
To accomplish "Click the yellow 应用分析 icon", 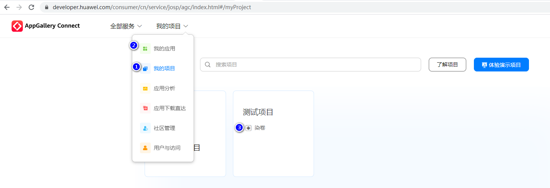I will pyautogui.click(x=145, y=88).
